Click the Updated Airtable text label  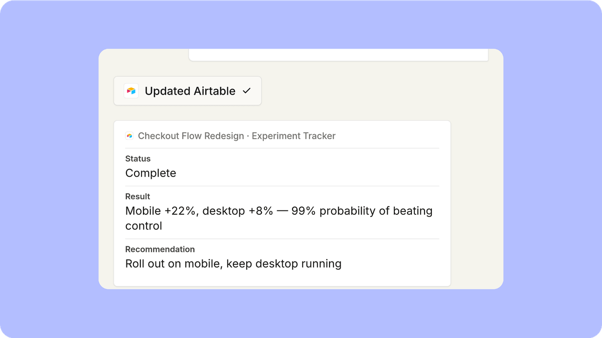pos(190,91)
